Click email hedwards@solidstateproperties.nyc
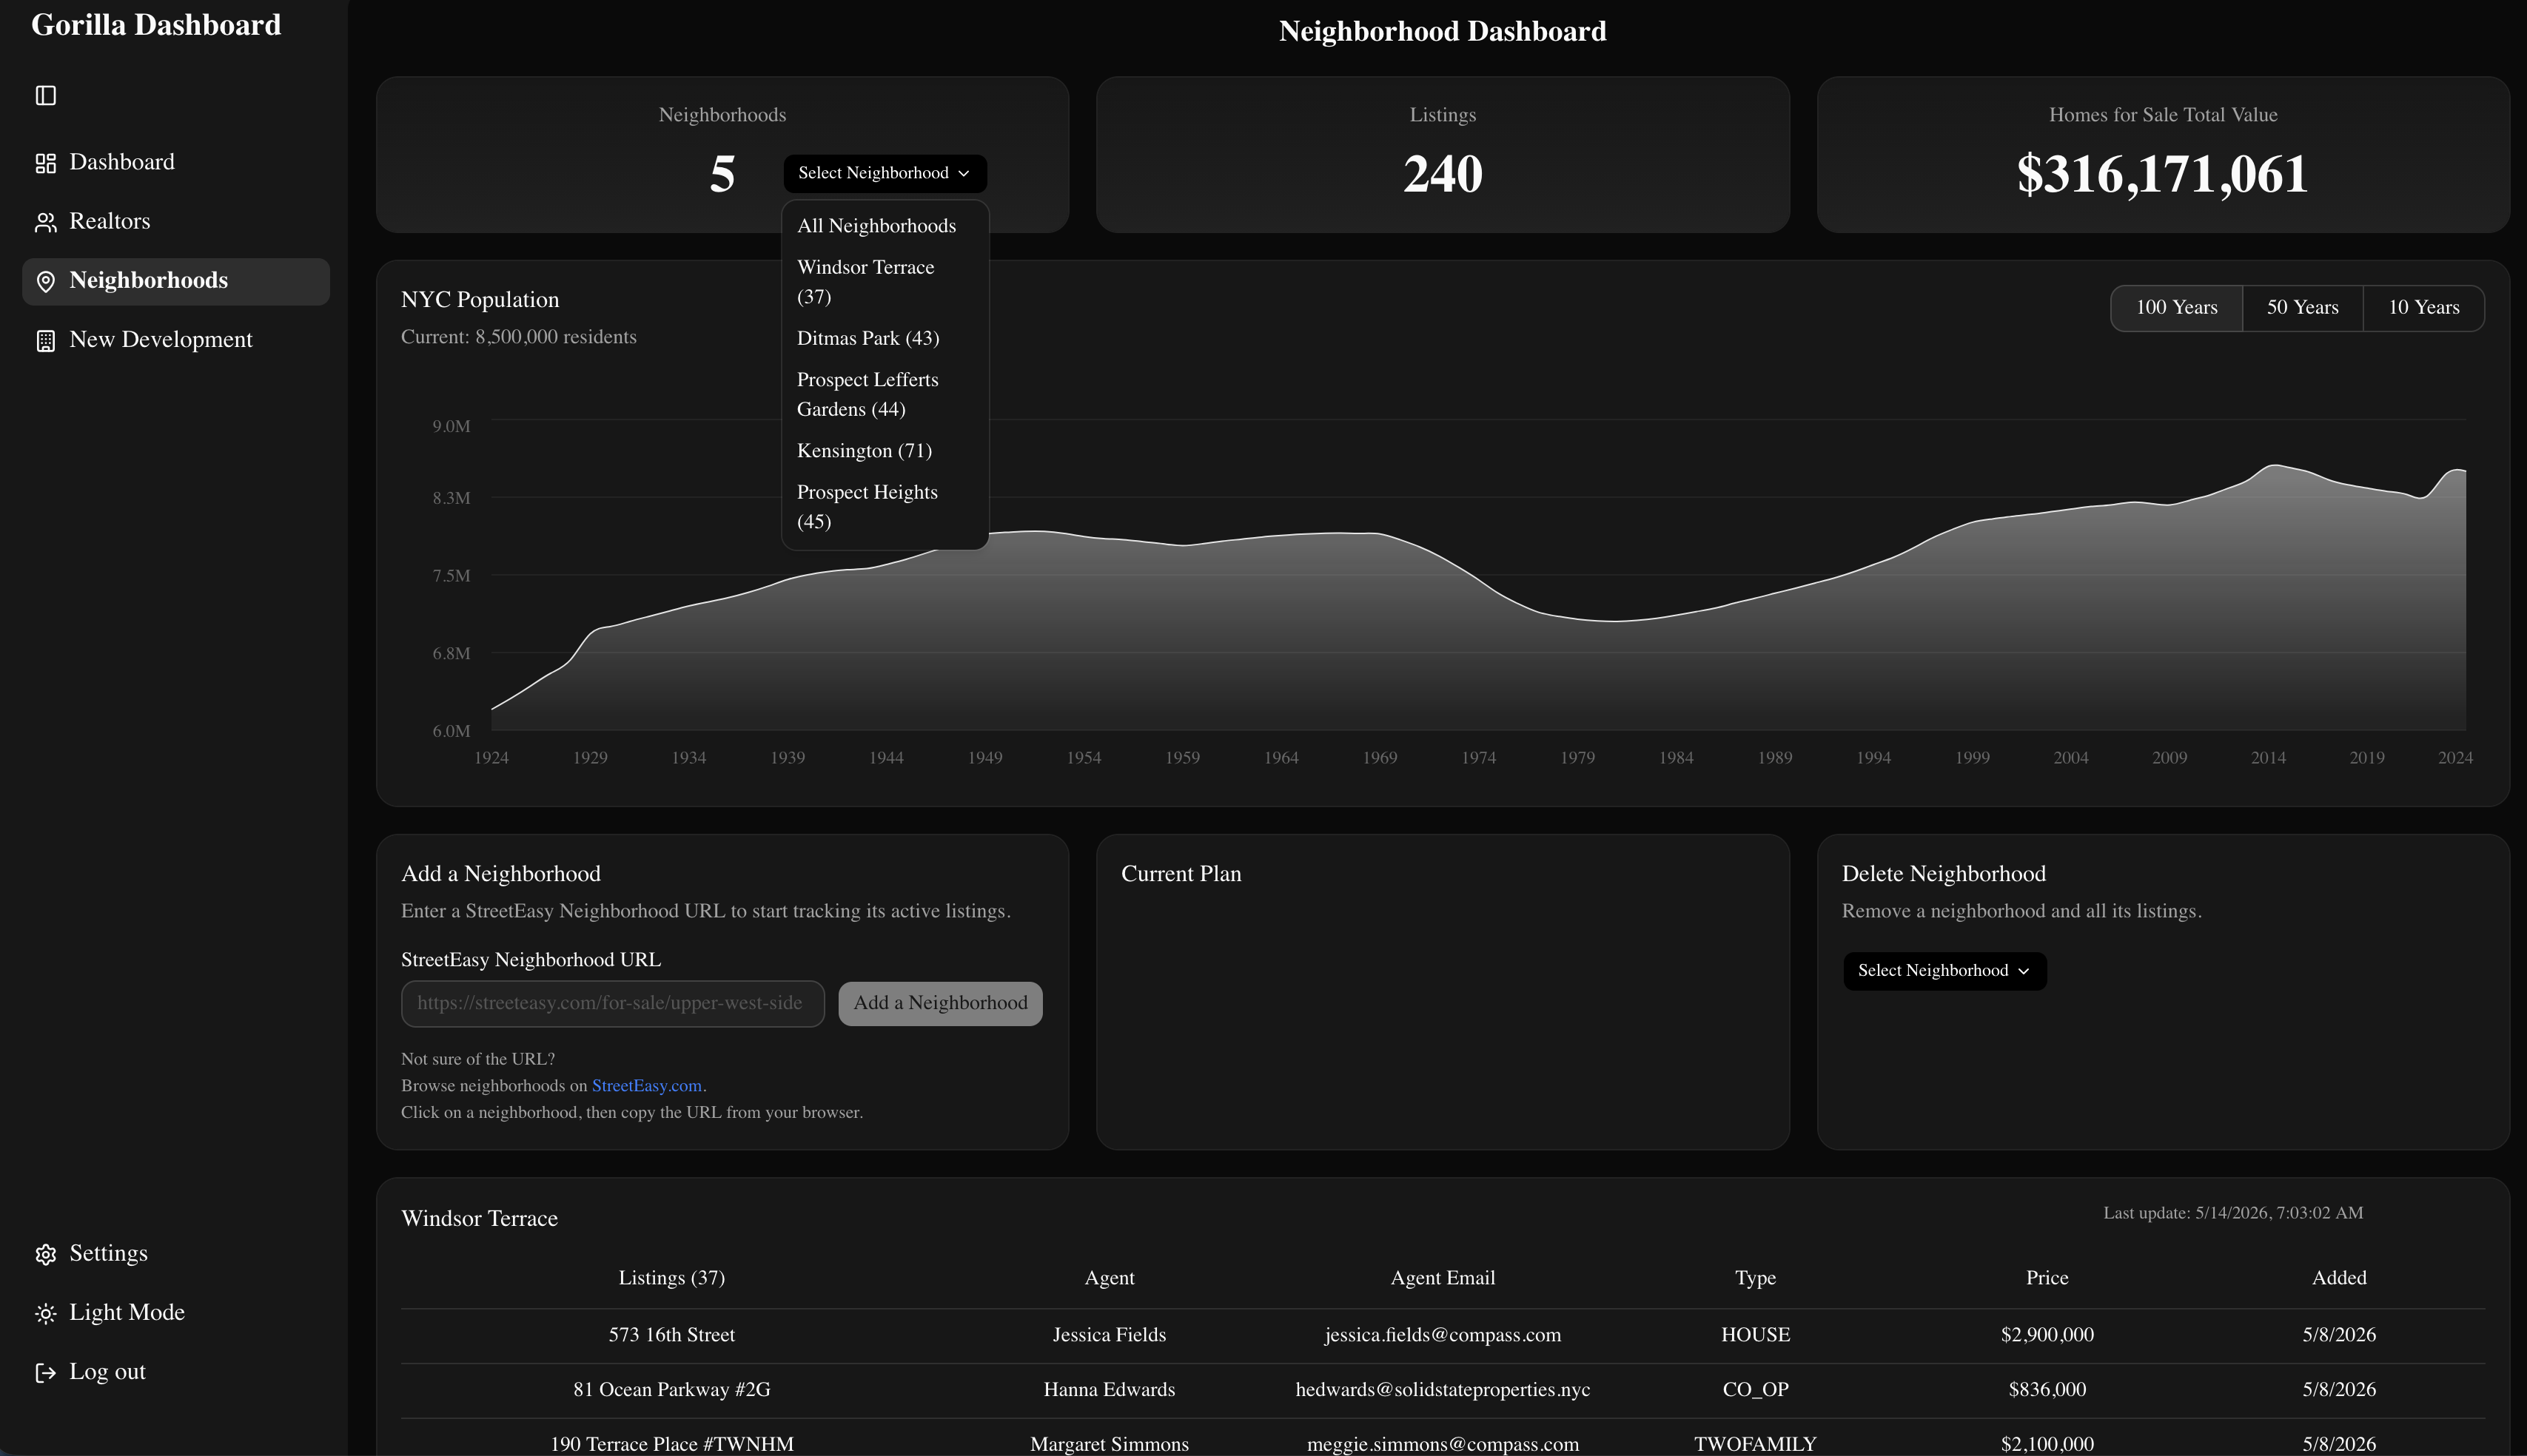The height and width of the screenshot is (1456, 2527). (1443, 1390)
